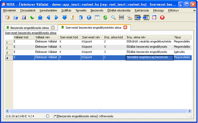
Task: Click the magnifier search icon in toolbar
Action: [x=113, y=17]
